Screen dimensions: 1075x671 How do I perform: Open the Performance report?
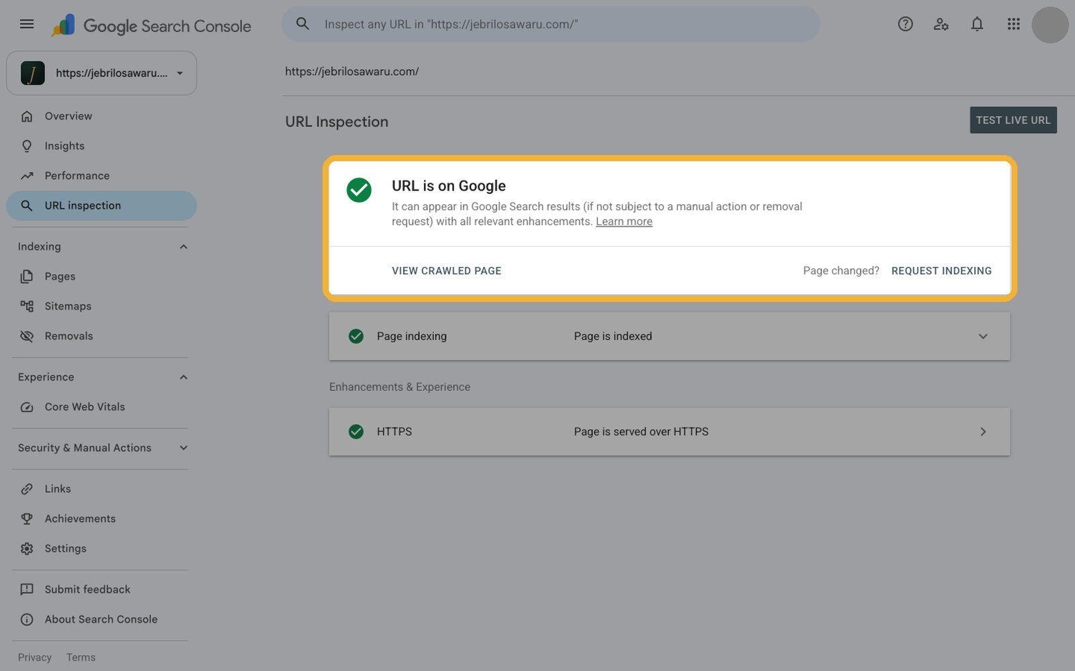click(101, 176)
